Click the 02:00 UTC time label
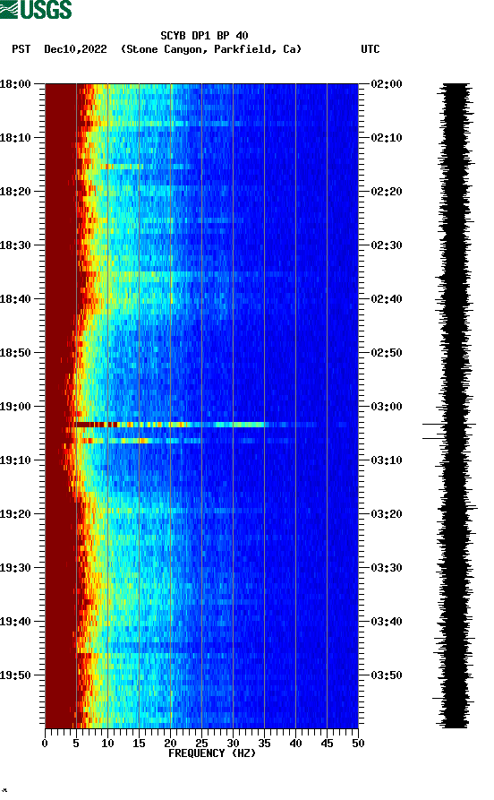494x800 pixels. point(387,84)
